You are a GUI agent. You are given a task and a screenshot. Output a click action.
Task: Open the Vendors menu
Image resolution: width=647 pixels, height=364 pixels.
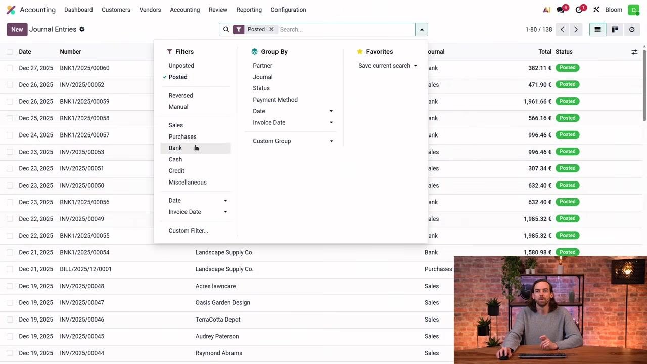[x=150, y=10]
